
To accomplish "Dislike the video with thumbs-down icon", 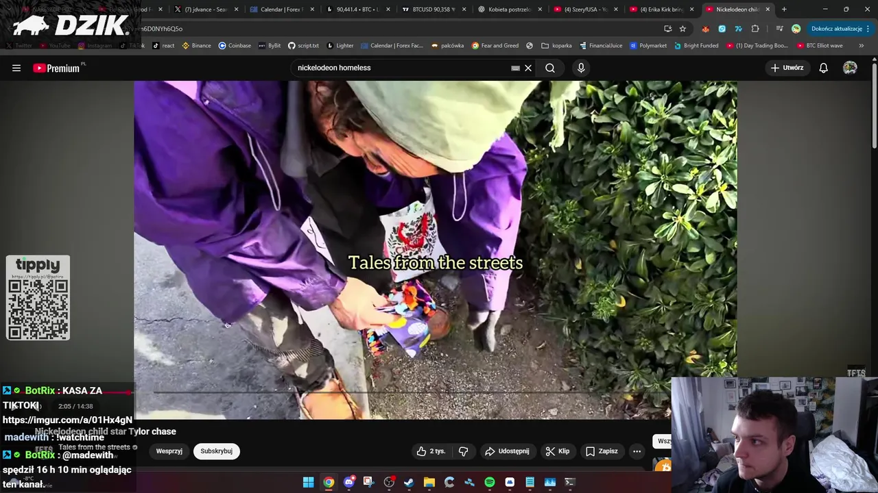I will point(463,451).
